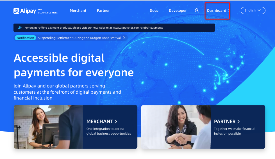
Task: Click the partner handshake photo thumbnail
Action: (176, 127)
